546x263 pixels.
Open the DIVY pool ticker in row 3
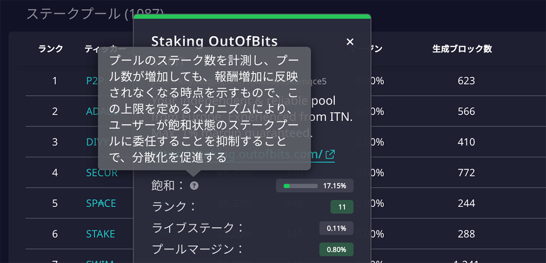tap(92, 142)
